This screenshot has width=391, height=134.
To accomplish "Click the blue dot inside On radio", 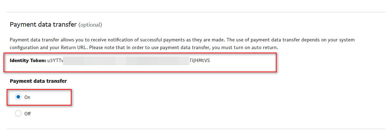I will (x=18, y=97).
